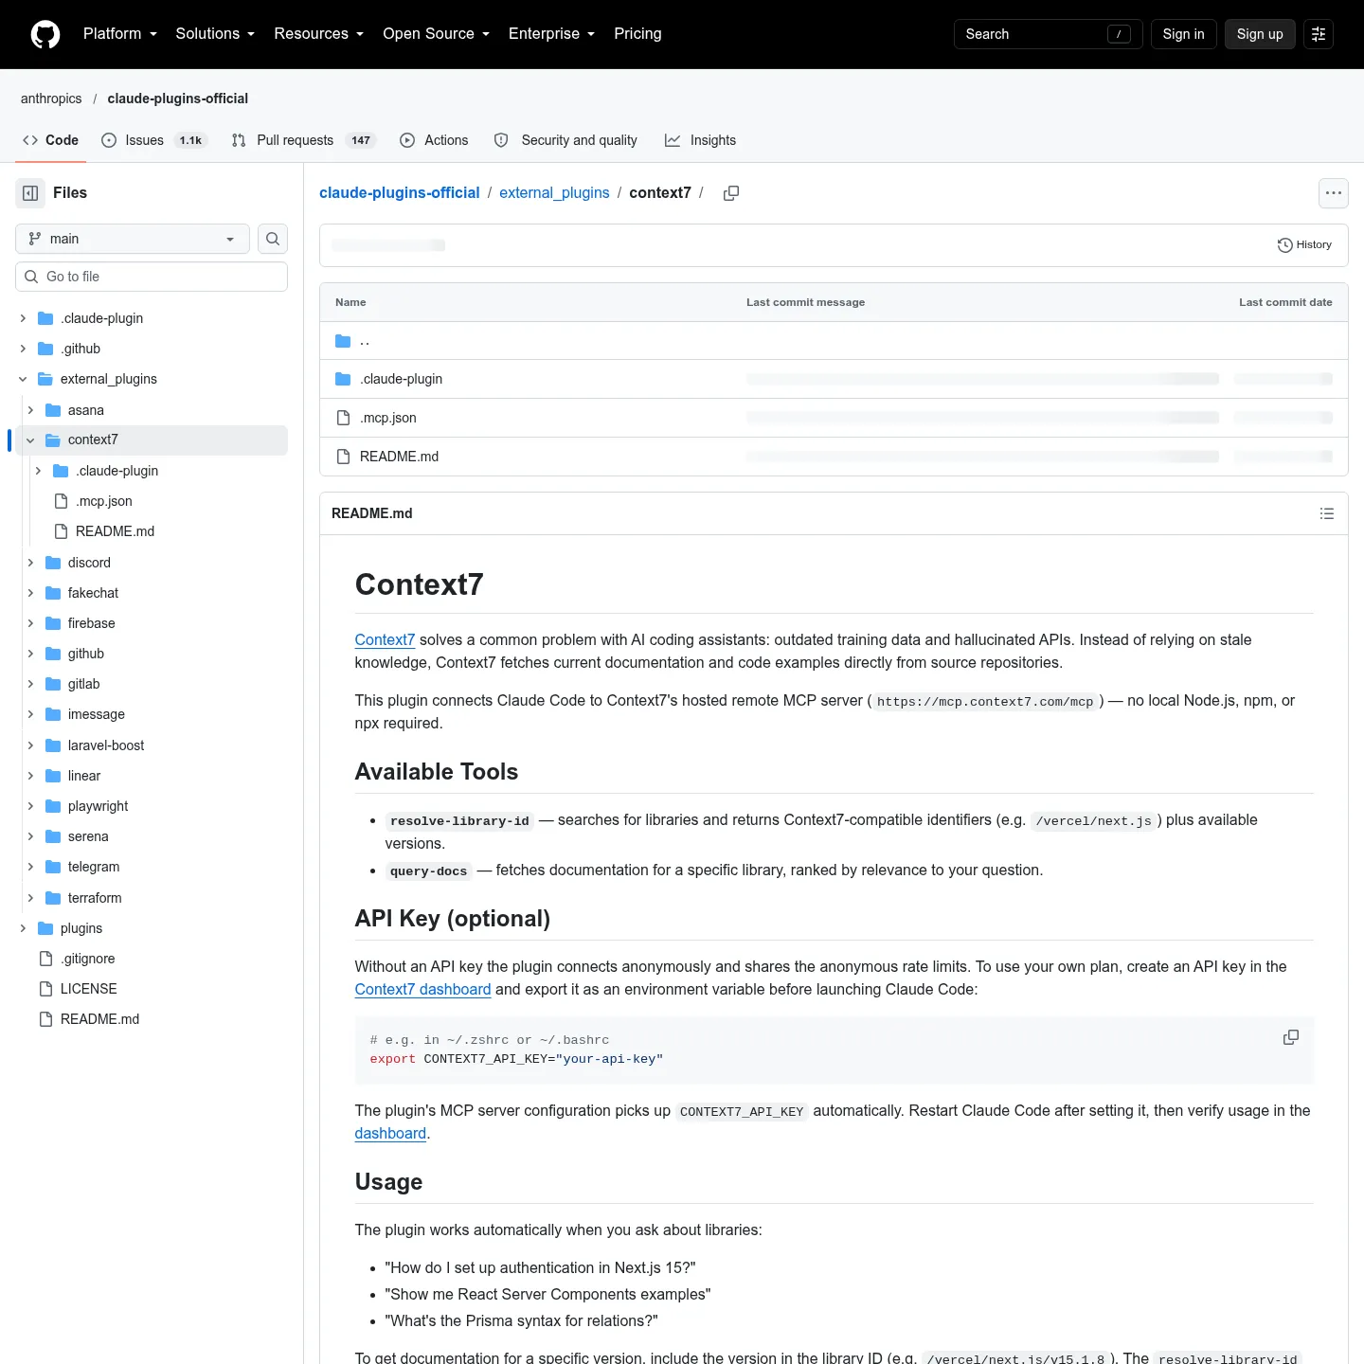Navigate to external_plugins breadcrumb link
Viewport: 1364px width, 1364px height.
(554, 193)
